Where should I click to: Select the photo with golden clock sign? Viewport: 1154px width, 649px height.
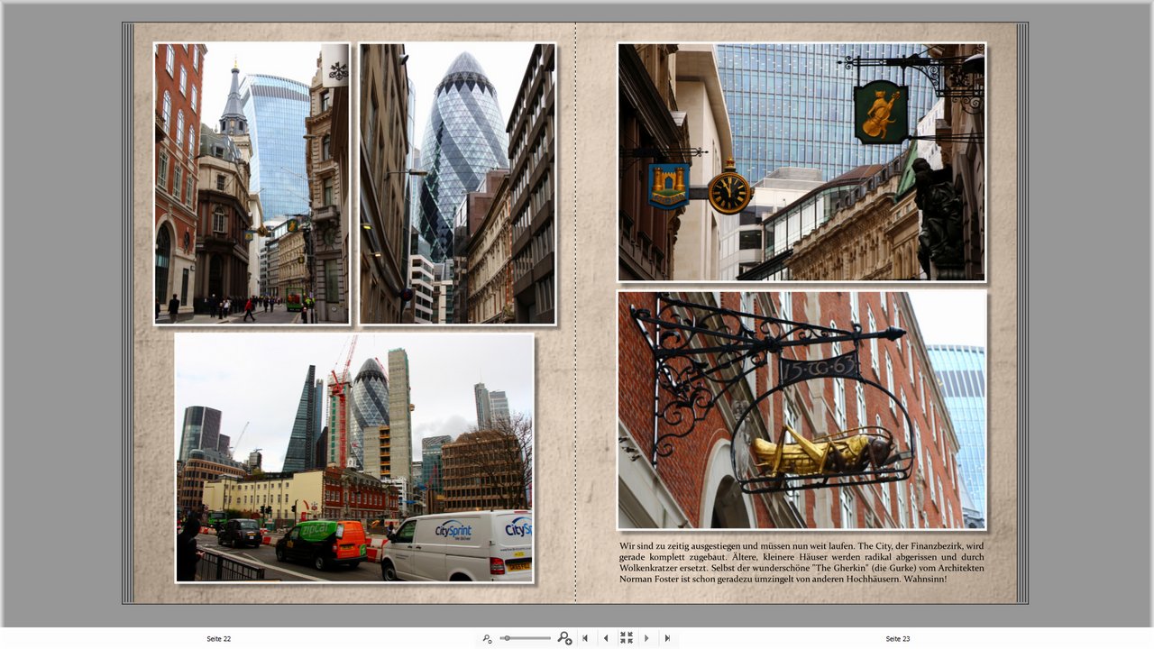pos(801,162)
